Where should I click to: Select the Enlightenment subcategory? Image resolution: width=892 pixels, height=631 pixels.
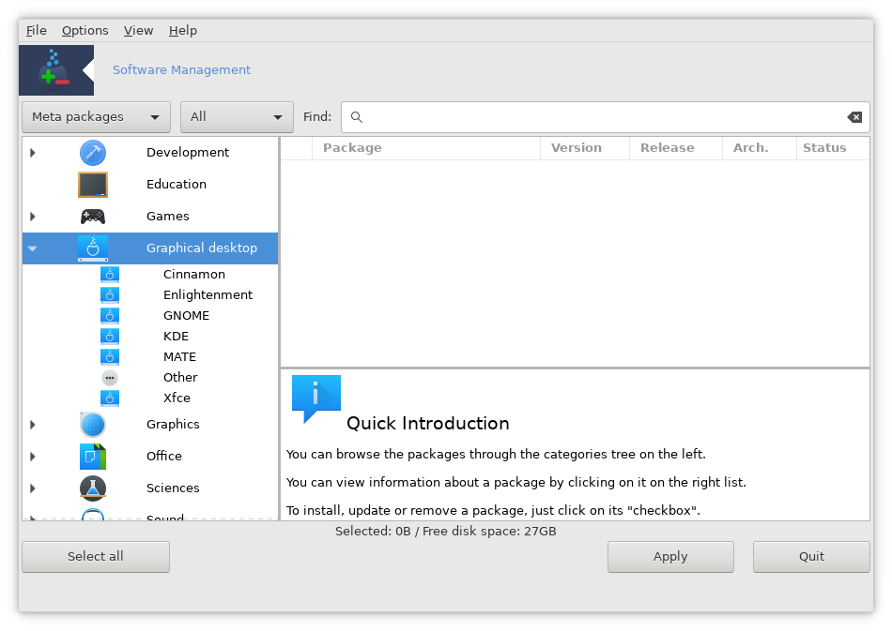tap(208, 294)
